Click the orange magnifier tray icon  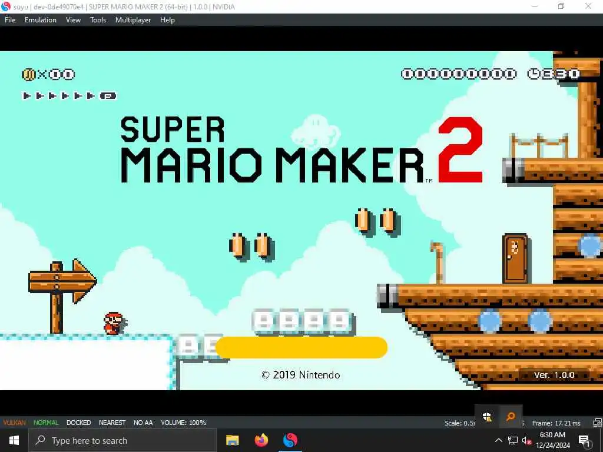[x=511, y=417]
